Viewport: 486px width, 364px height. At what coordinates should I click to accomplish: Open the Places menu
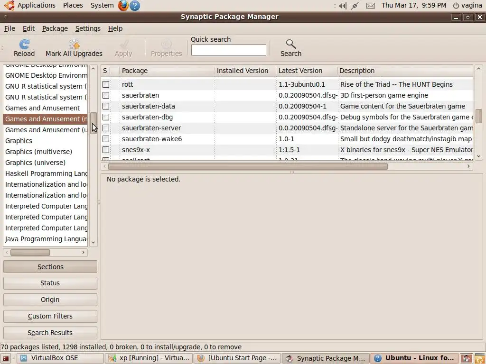coord(73,5)
